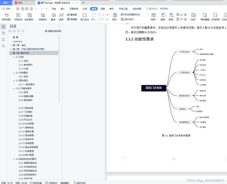This screenshot has width=227, height=184.
Task: Expand 第2章 开发工具及相关技术简介
Action: click(11, 49)
